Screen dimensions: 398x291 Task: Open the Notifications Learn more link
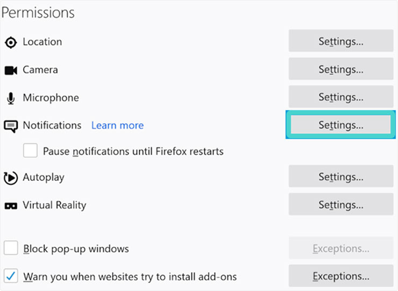118,125
